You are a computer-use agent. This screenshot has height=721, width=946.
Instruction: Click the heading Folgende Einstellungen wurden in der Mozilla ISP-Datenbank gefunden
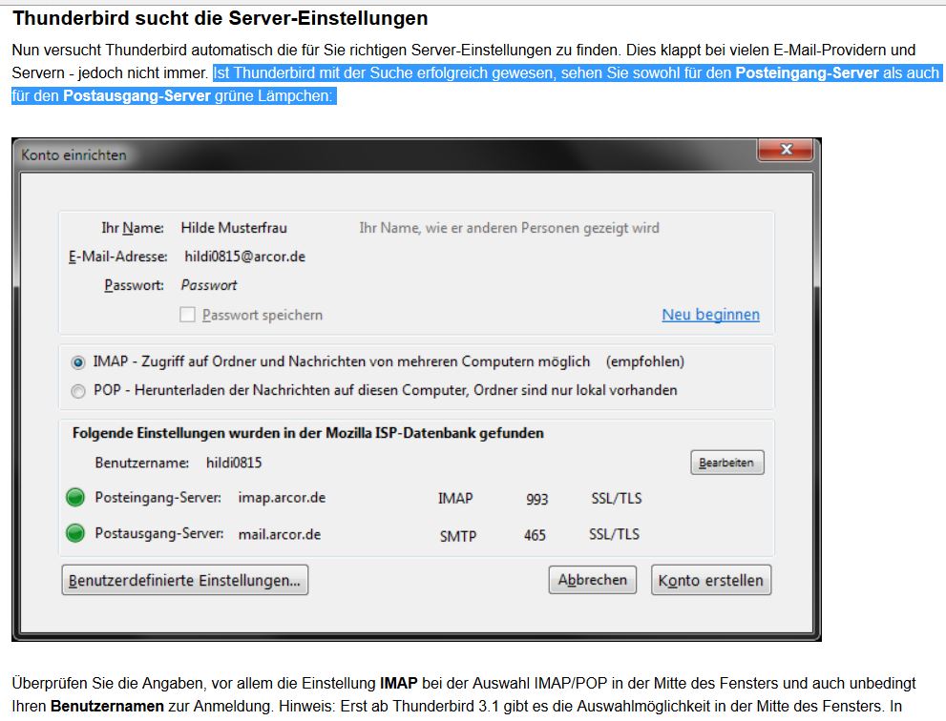pyautogui.click(x=307, y=433)
